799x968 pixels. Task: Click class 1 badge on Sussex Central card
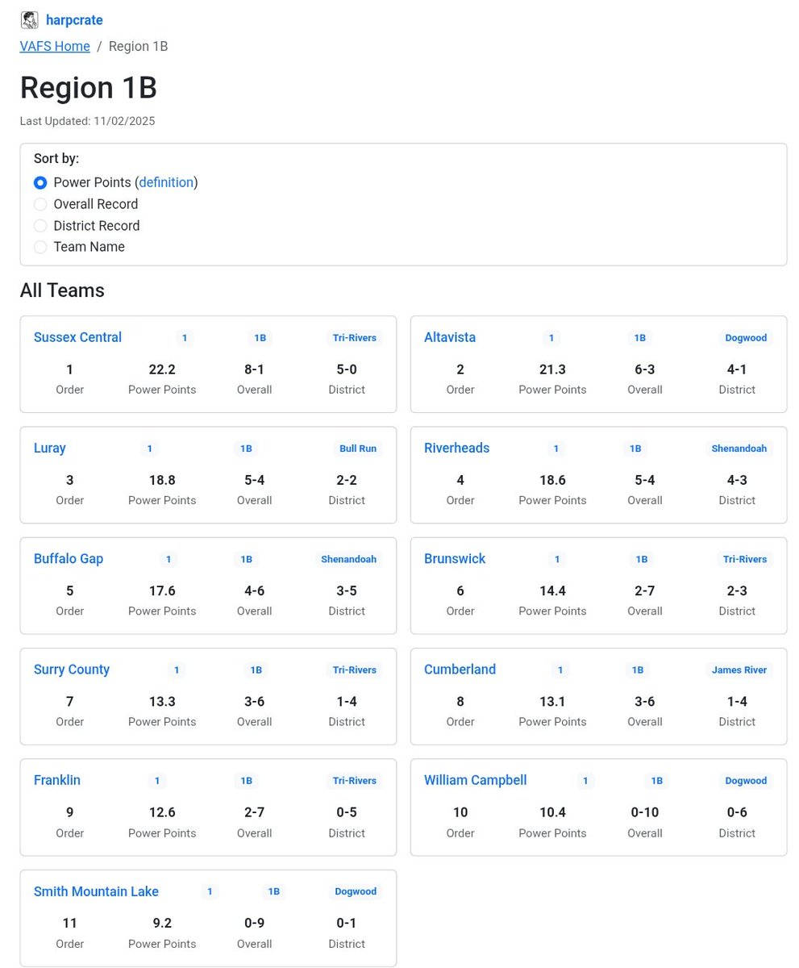(185, 338)
